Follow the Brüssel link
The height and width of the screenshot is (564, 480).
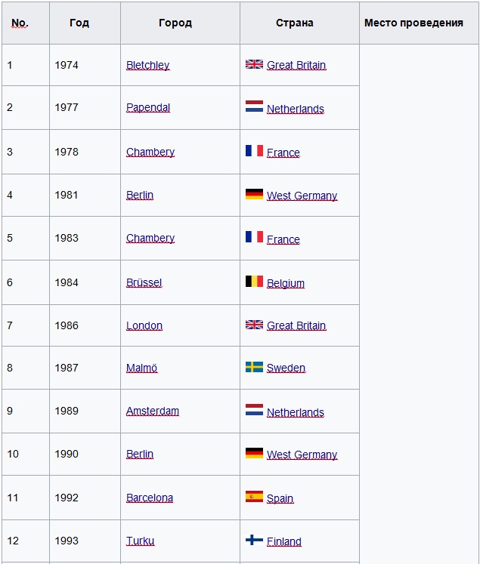(x=144, y=282)
